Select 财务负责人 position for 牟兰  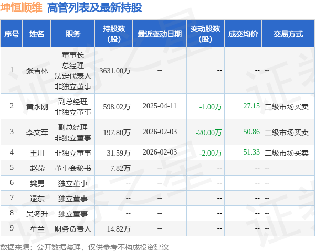click(73, 229)
